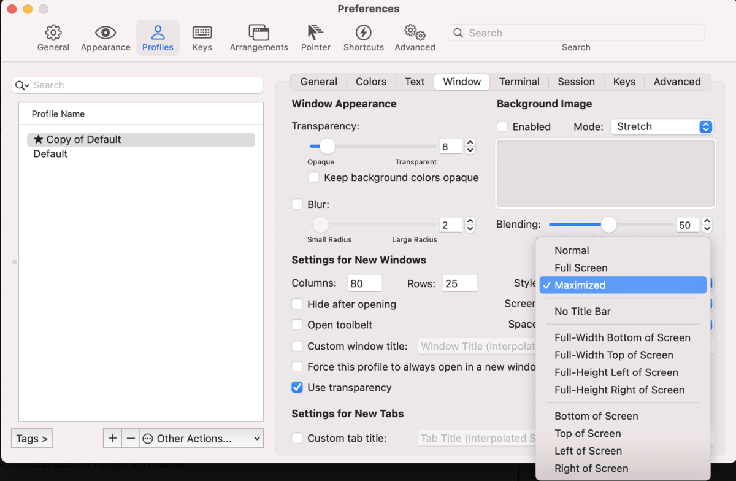
Task: Choose Bottom of Screen style
Action: tap(623, 416)
